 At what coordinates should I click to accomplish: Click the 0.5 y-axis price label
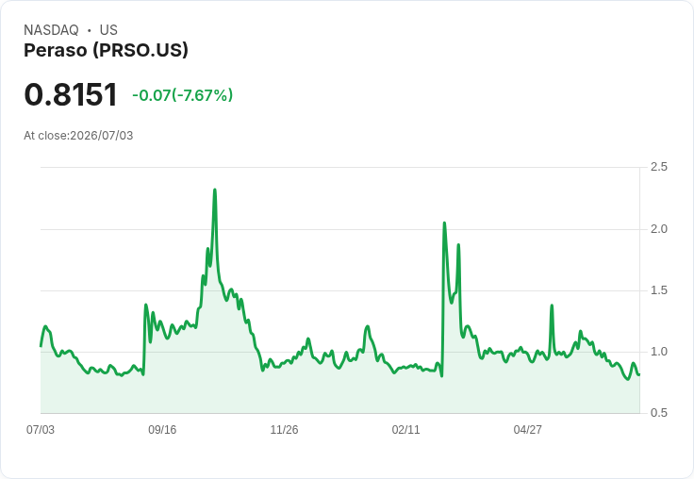(658, 413)
